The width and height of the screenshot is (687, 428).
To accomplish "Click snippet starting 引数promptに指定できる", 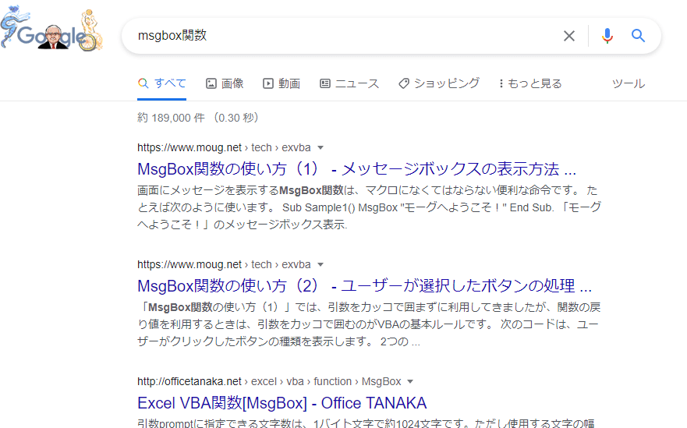I will click(367, 423).
